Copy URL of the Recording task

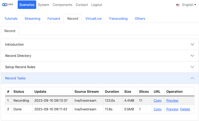[x=158, y=101]
